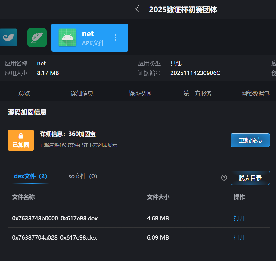
Task: Select the 网络数据包 tab
Action: pyautogui.click(x=255, y=93)
